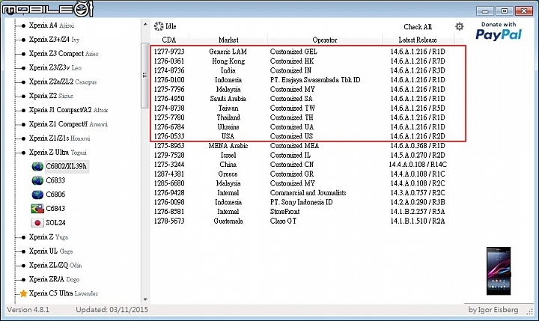
Task: Sort by the CDA column header
Action: 169,40
